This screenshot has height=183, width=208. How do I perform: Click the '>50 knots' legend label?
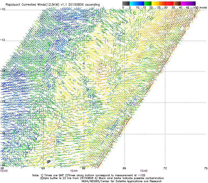(200, 7)
